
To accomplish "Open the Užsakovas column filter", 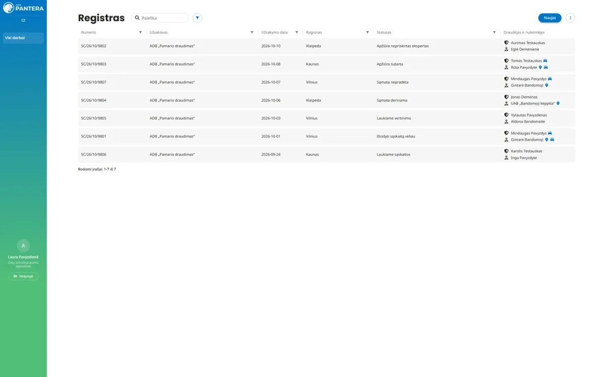I will (252, 33).
